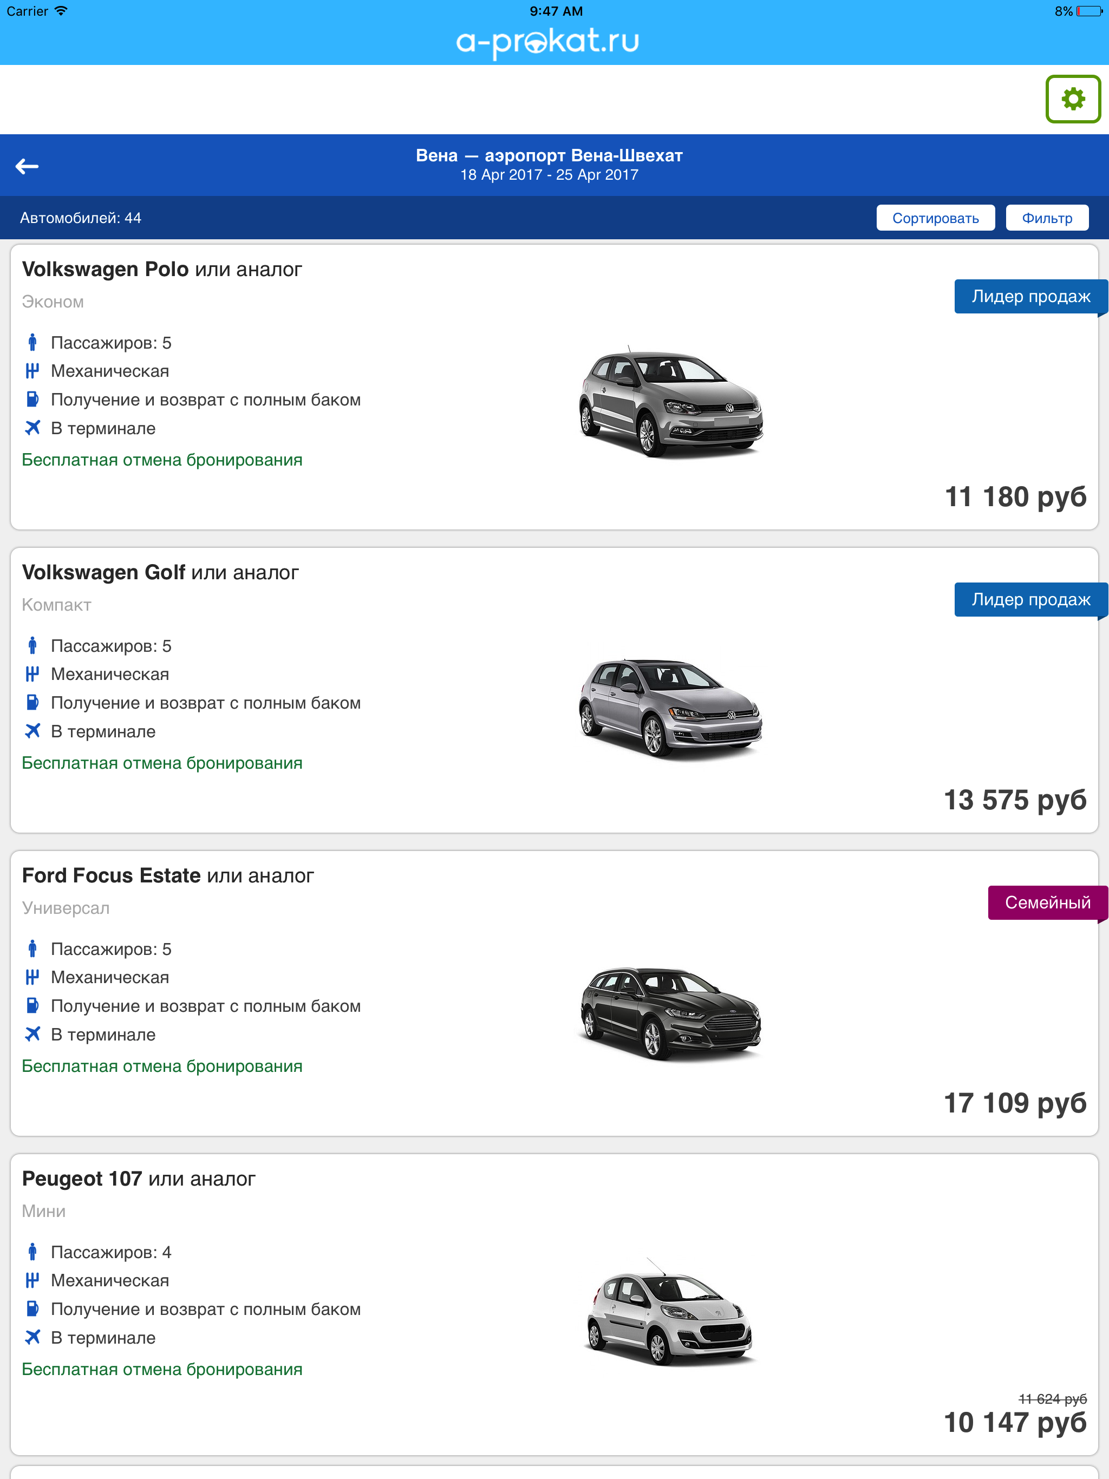This screenshot has width=1109, height=1479.
Task: Click the airplane icon on Peugeot 107
Action: [32, 1337]
